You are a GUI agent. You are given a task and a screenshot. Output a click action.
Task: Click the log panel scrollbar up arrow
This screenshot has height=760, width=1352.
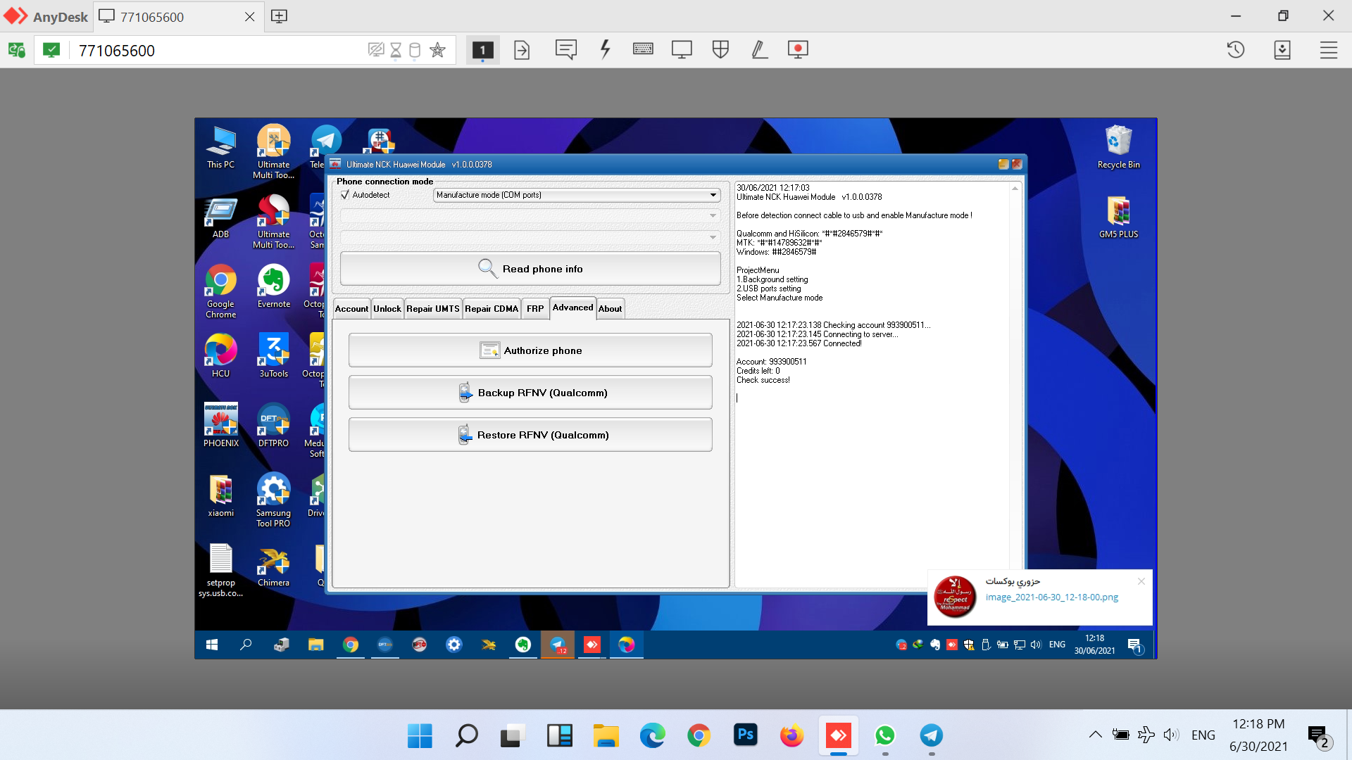click(1015, 189)
